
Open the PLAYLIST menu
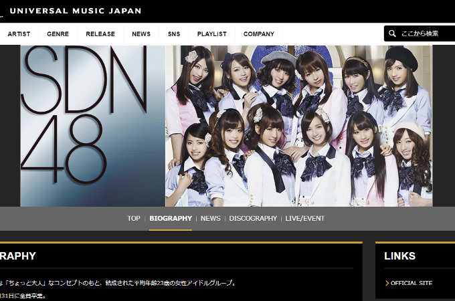[212, 34]
